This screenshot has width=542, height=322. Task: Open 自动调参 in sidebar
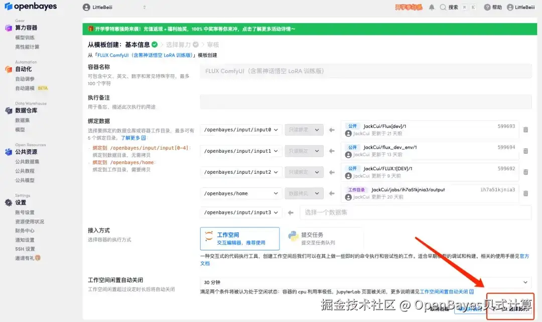25,79
